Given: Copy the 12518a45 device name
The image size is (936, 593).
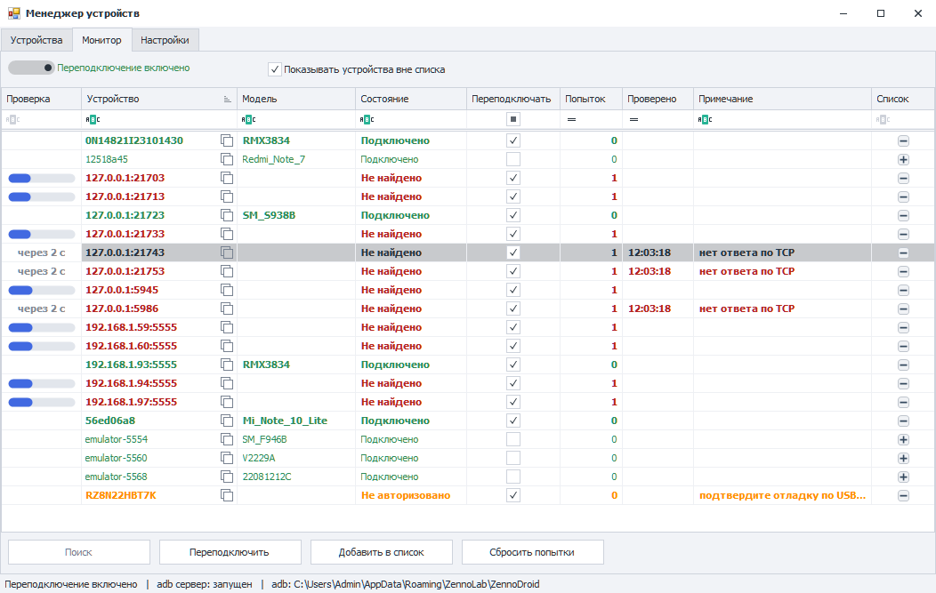Looking at the screenshot, I should 227,159.
